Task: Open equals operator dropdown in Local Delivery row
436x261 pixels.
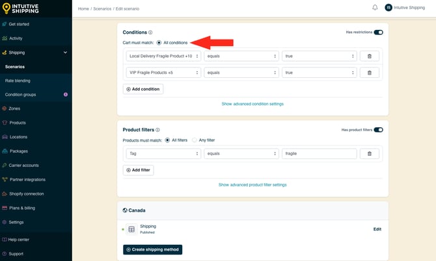Action: pos(241,56)
